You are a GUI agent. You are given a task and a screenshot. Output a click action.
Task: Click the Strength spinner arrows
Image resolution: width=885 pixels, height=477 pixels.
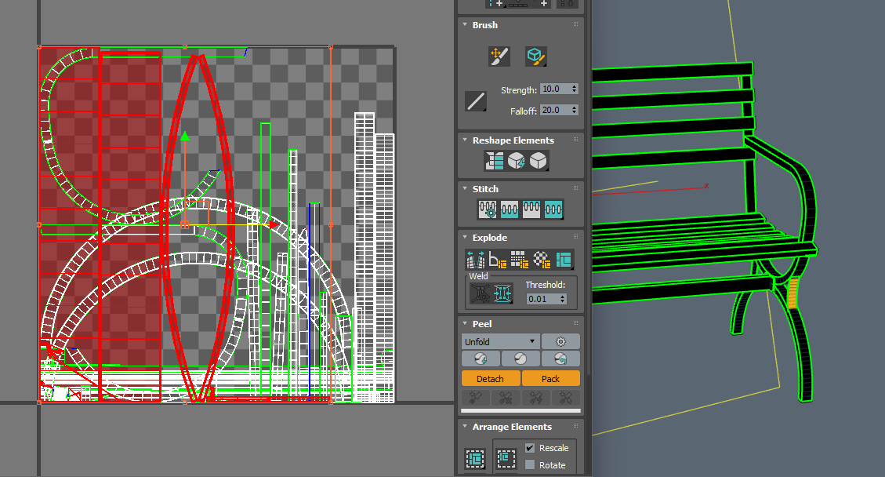(x=575, y=89)
